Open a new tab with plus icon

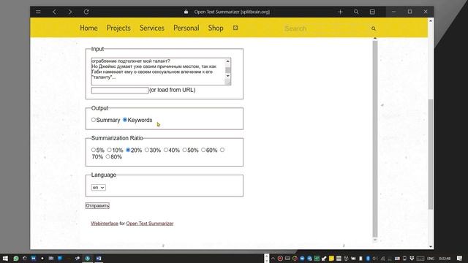340,12
